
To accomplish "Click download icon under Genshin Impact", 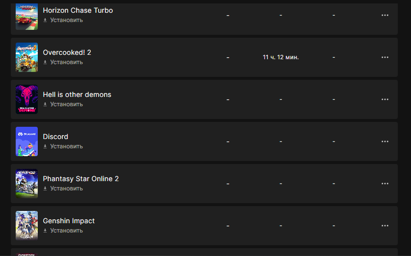I will 45,231.
